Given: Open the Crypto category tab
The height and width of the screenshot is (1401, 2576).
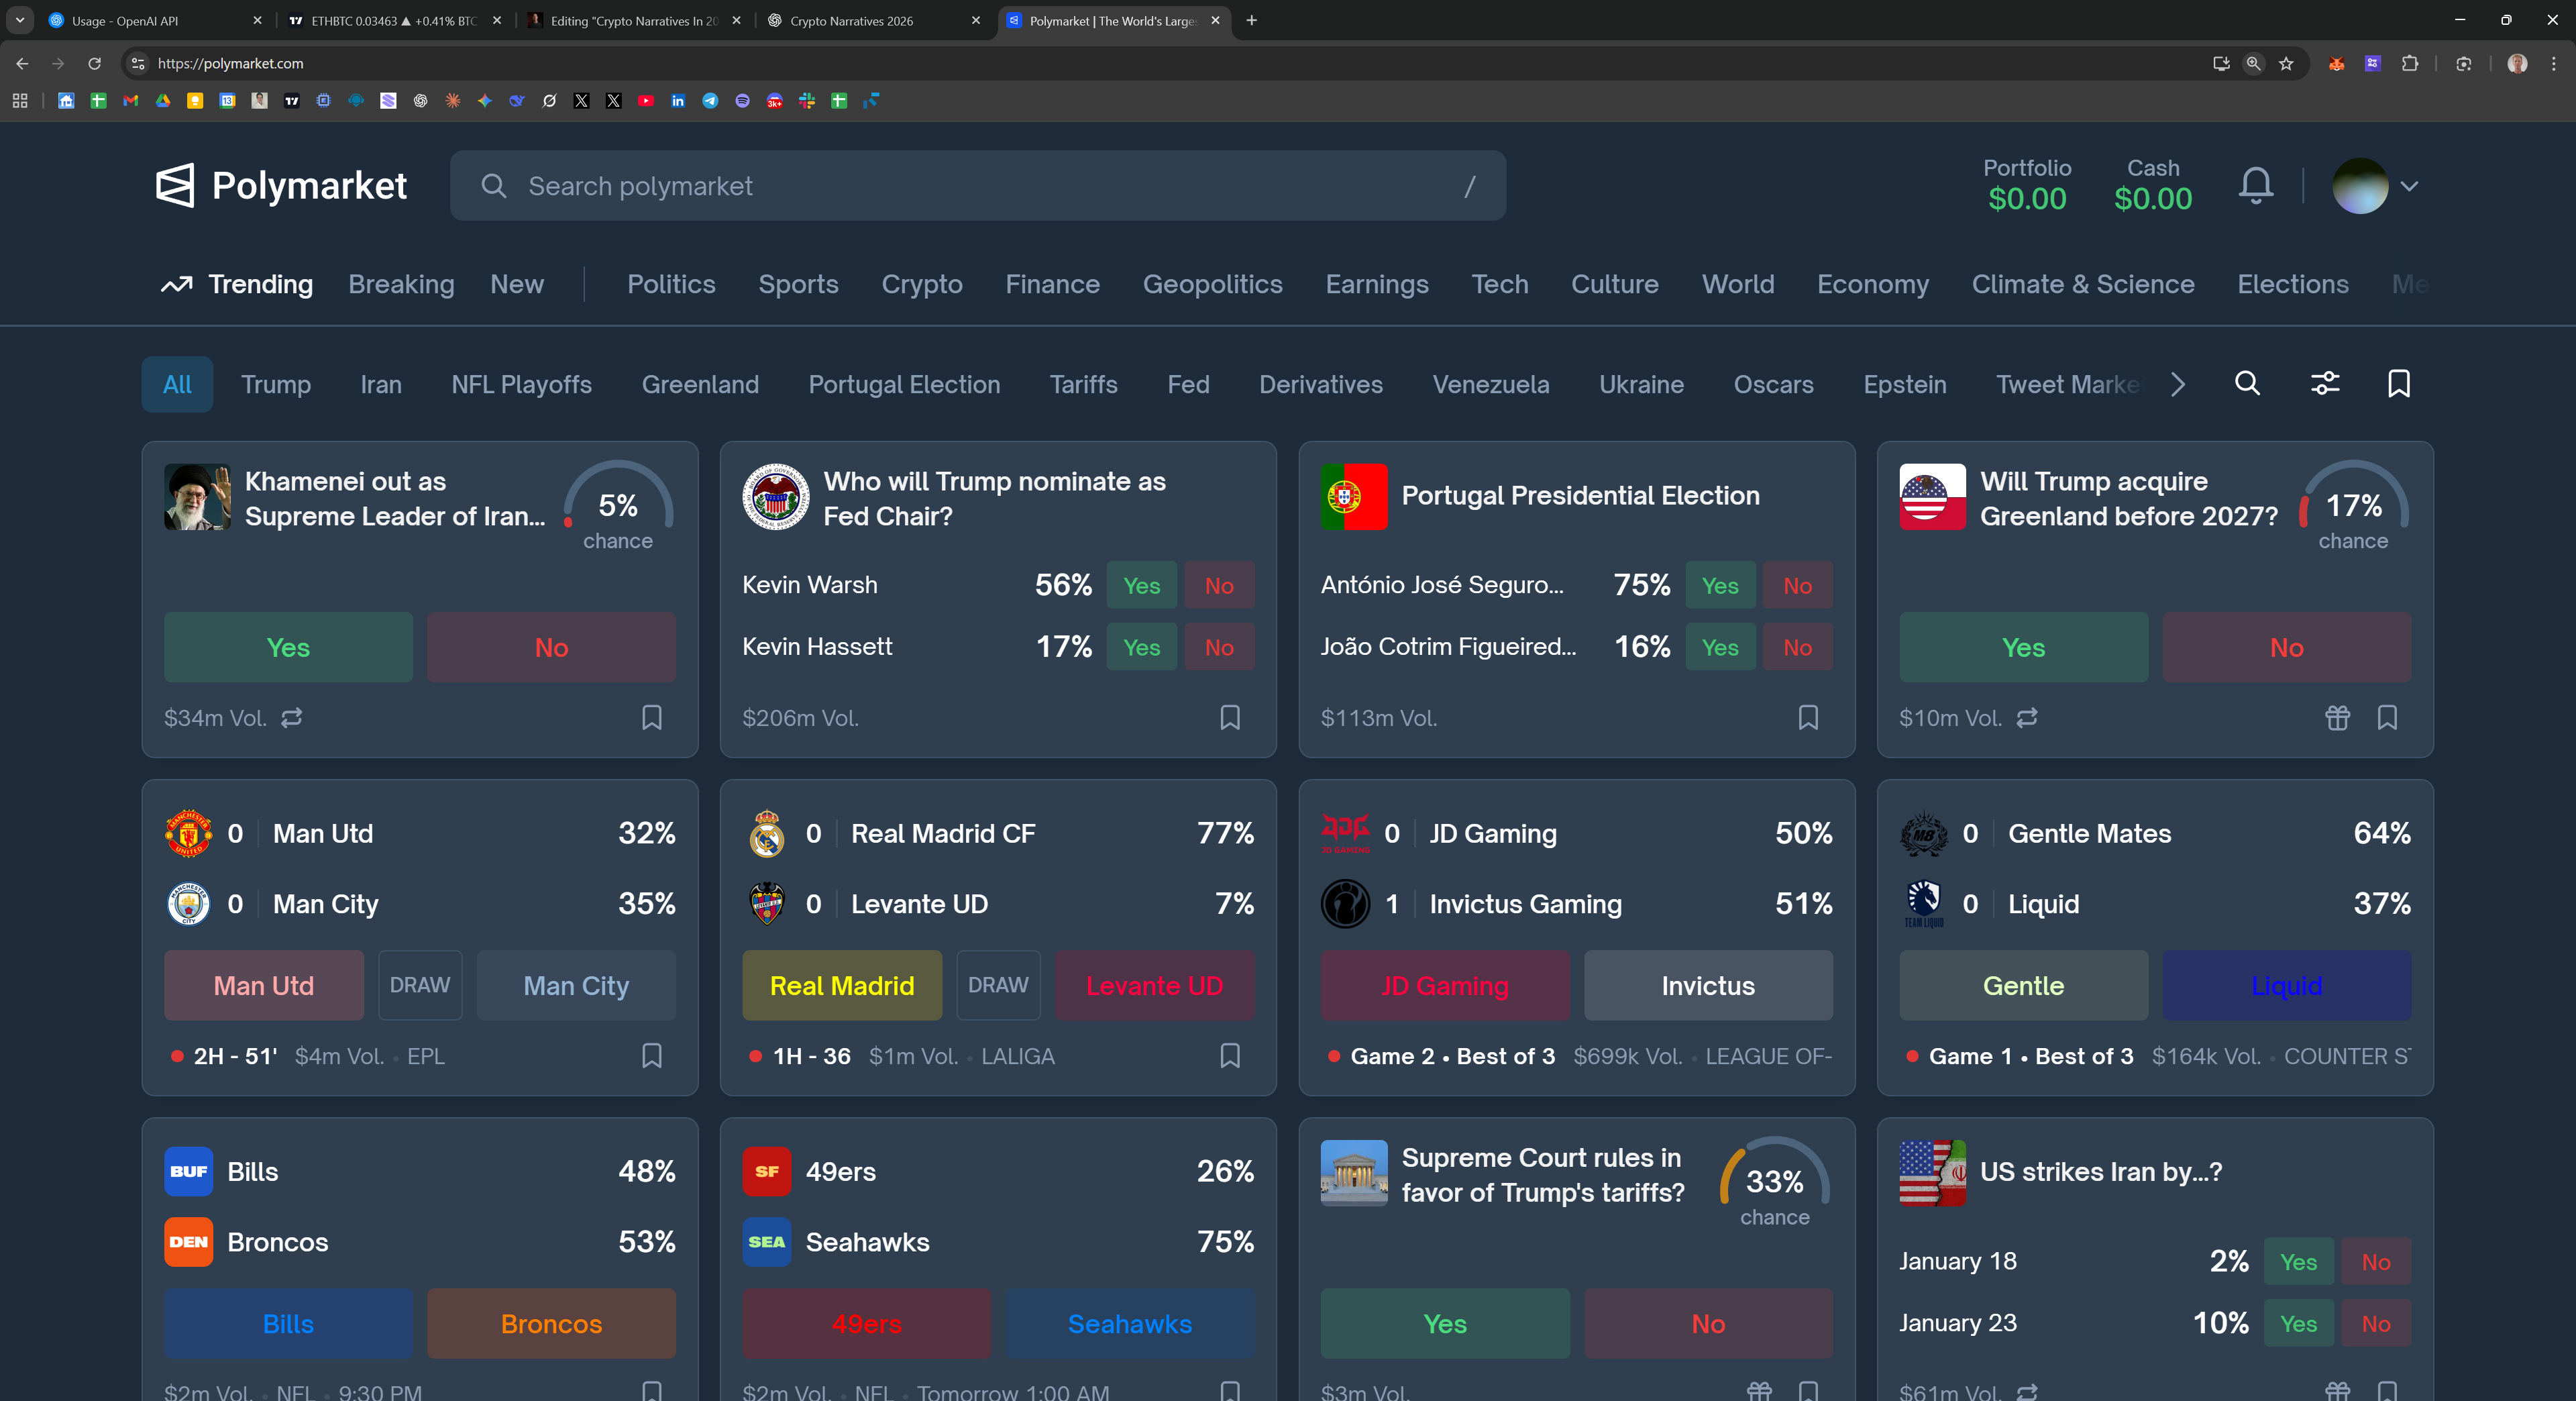Looking at the screenshot, I should [921, 285].
